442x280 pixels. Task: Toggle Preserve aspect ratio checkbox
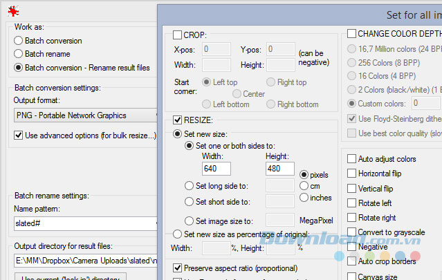point(178,268)
